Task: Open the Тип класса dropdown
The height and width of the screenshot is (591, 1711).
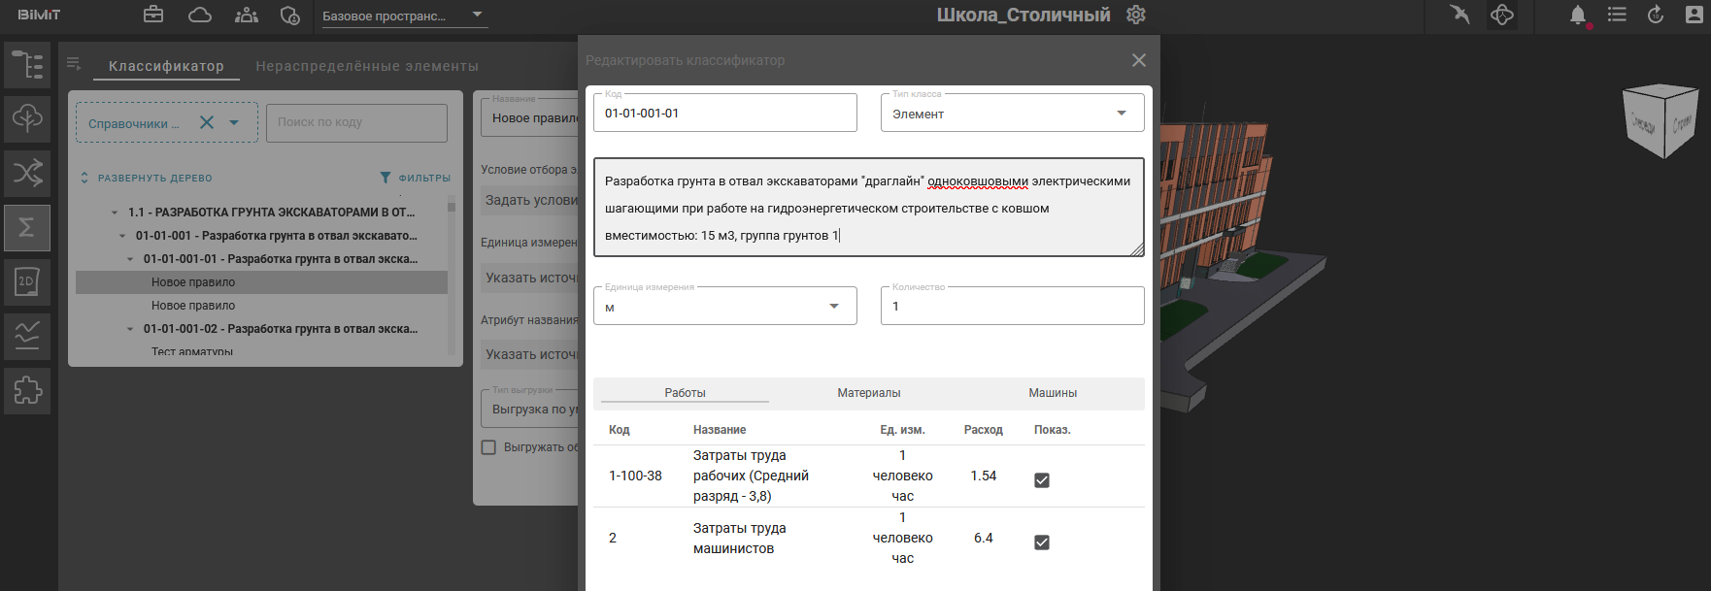Action: tap(1122, 114)
